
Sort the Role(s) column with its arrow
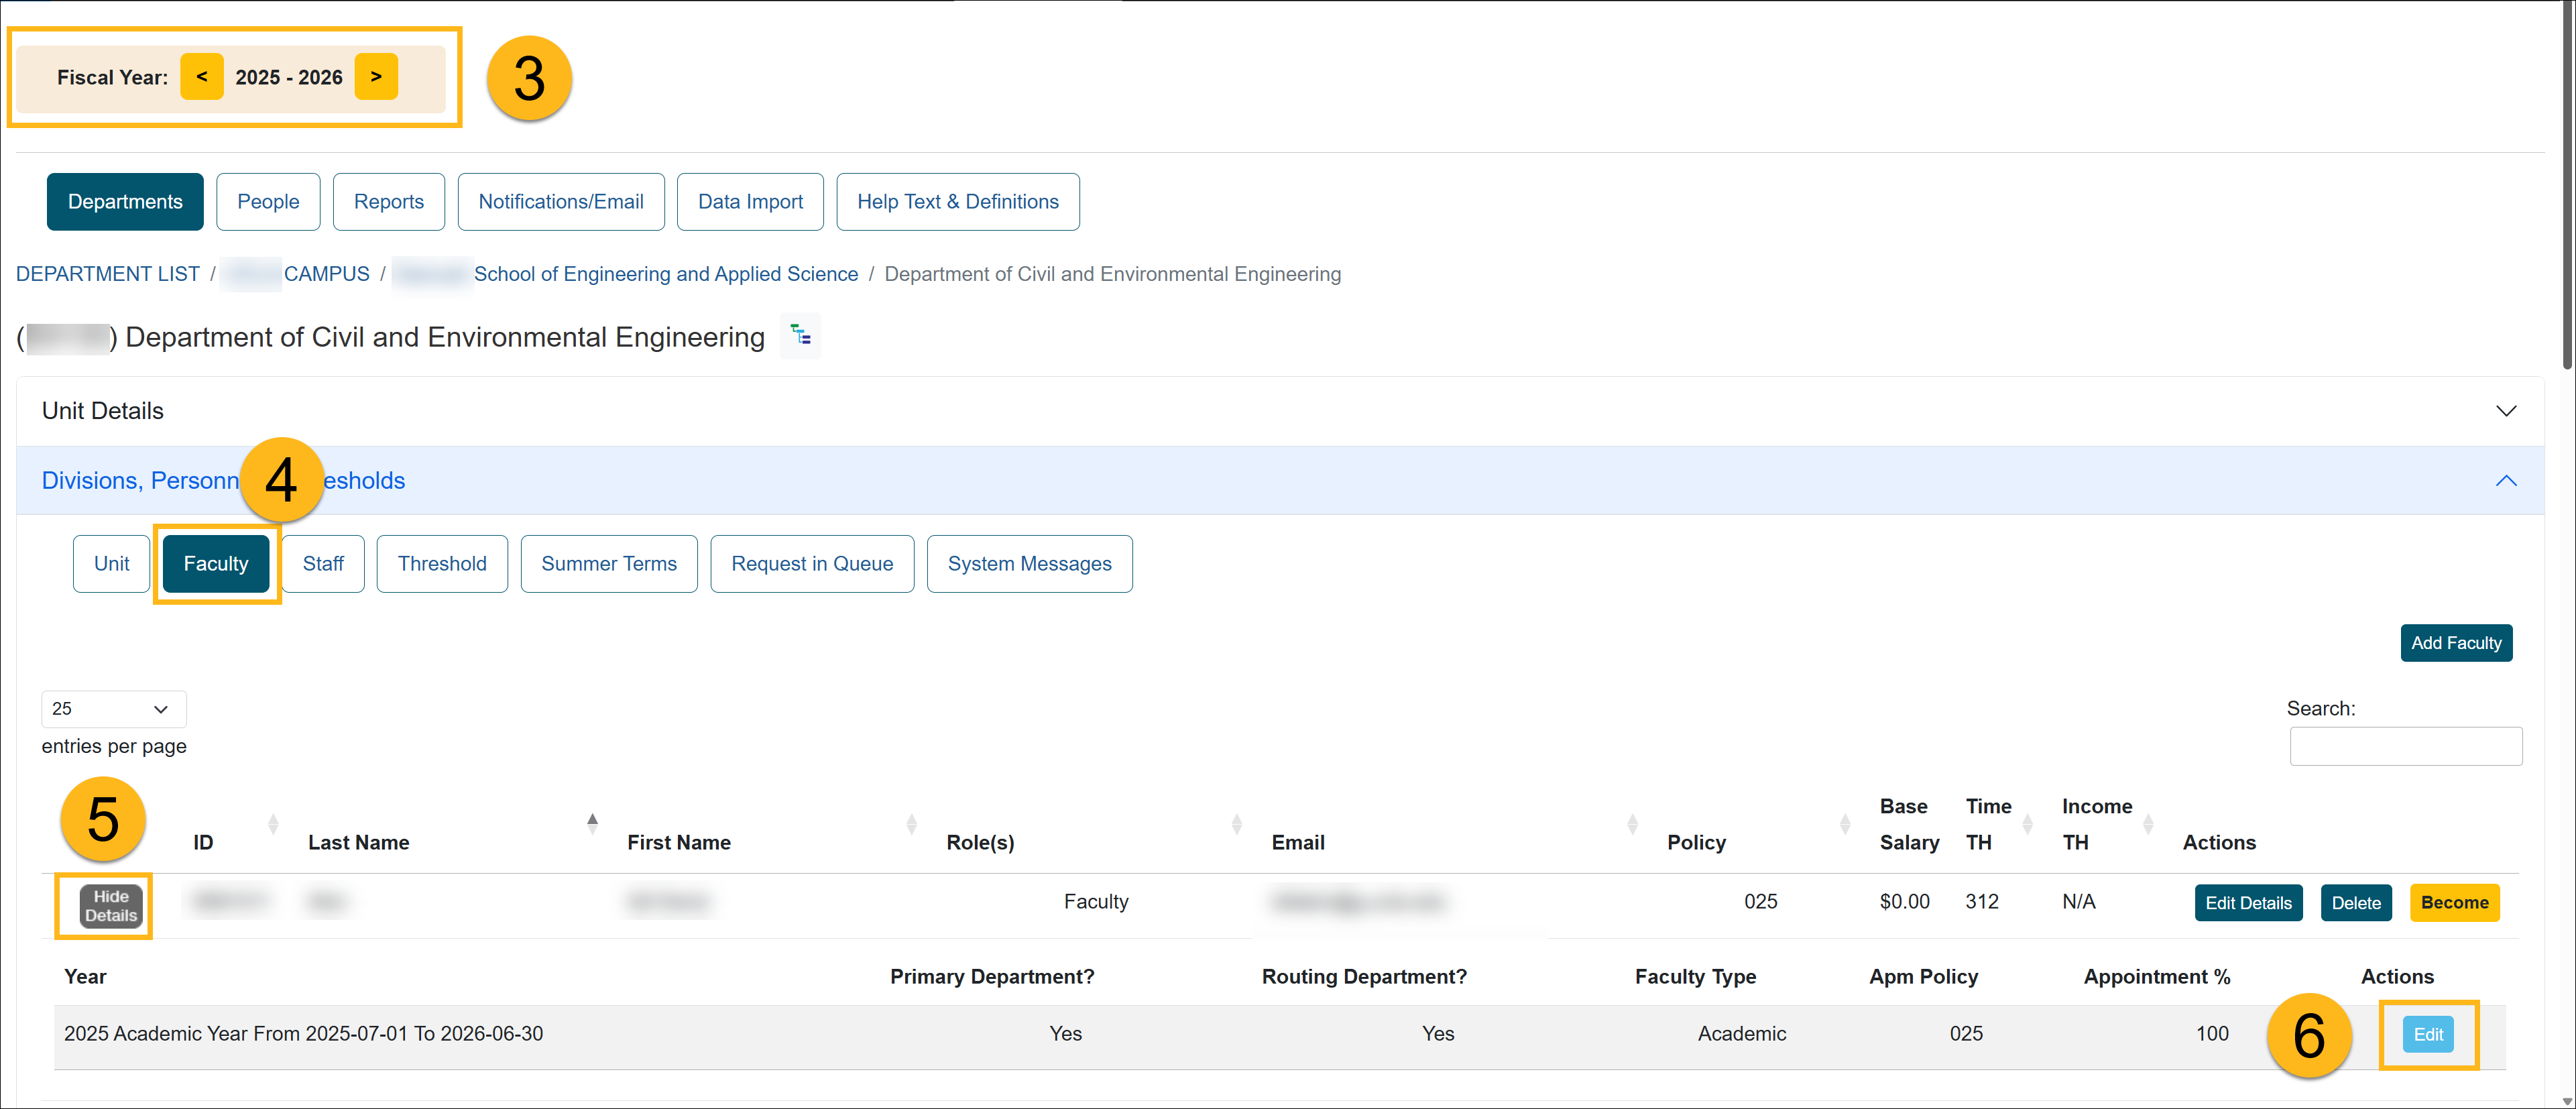coord(1237,824)
